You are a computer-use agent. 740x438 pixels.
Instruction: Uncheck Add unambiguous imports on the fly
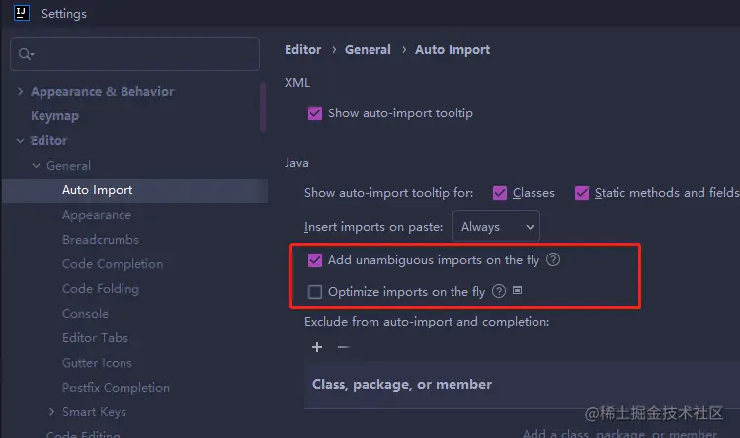click(x=315, y=260)
